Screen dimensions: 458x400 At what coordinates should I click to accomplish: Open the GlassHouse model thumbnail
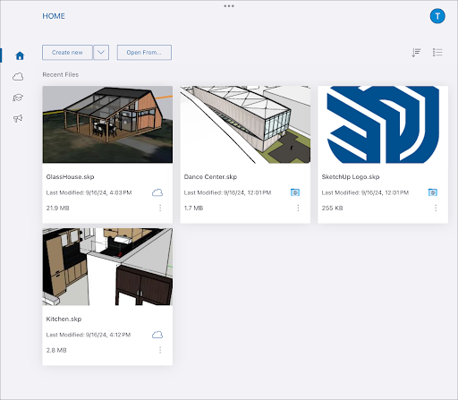pos(107,124)
